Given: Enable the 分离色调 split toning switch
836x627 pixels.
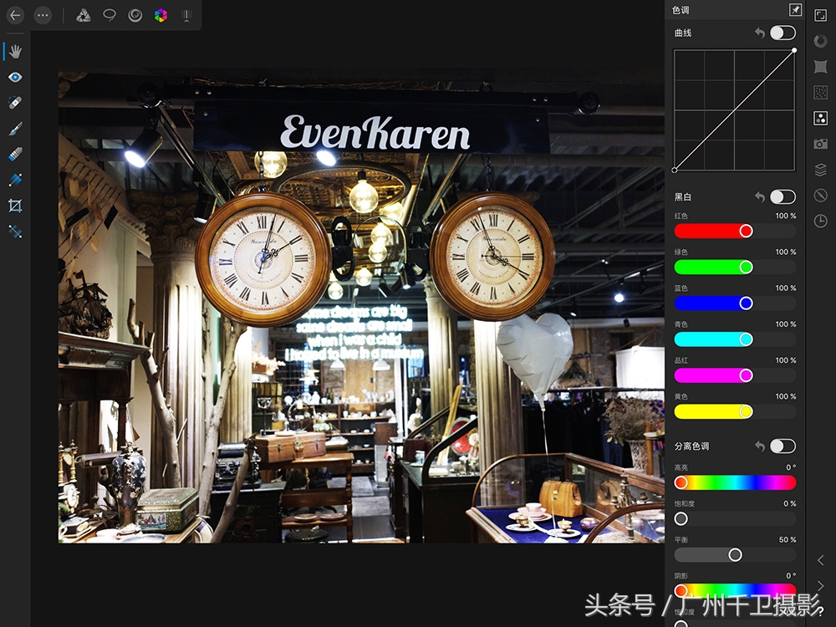Looking at the screenshot, I should (782, 446).
